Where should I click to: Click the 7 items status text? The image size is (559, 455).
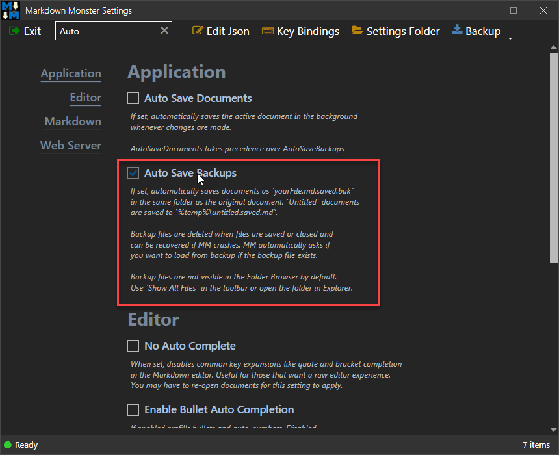tap(536, 445)
